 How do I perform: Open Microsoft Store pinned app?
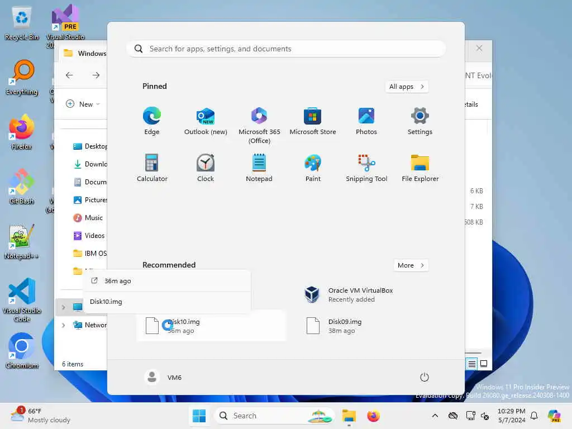coord(313,121)
